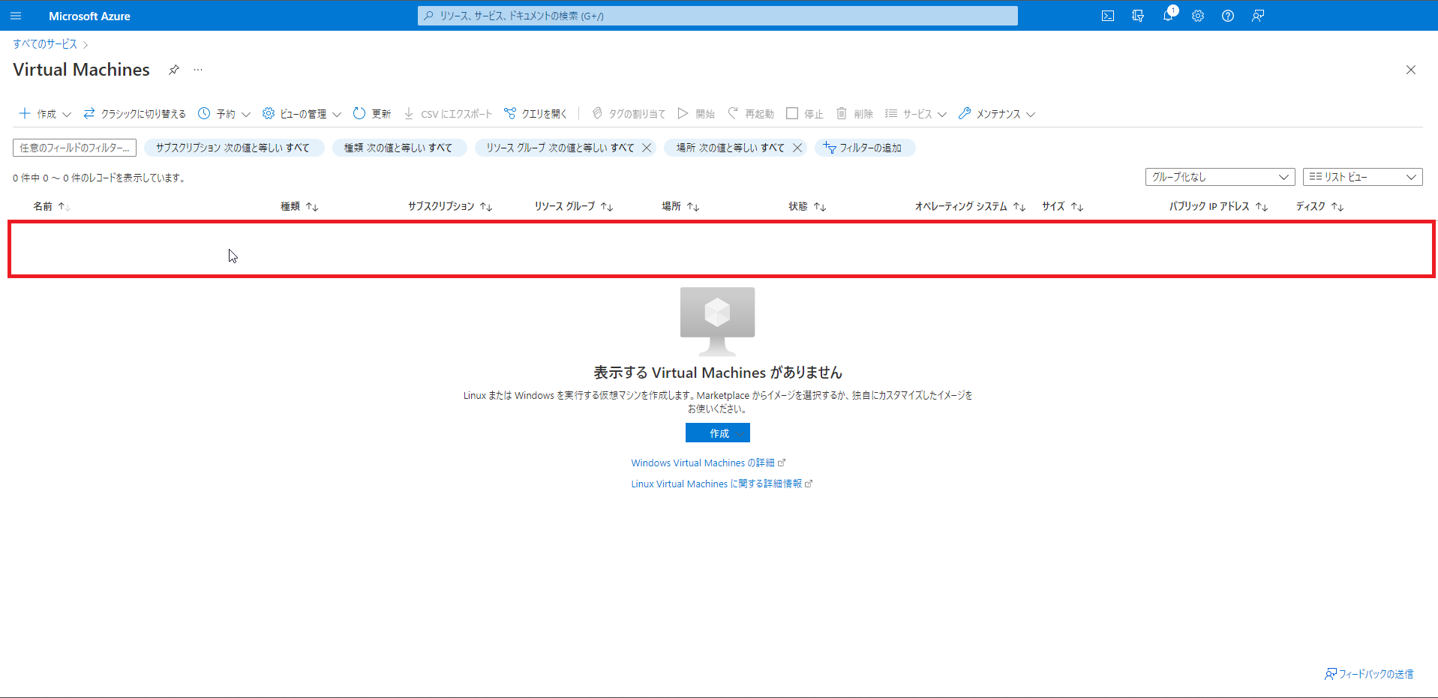
Task: Click CSV にエクスポート
Action: tap(448, 114)
